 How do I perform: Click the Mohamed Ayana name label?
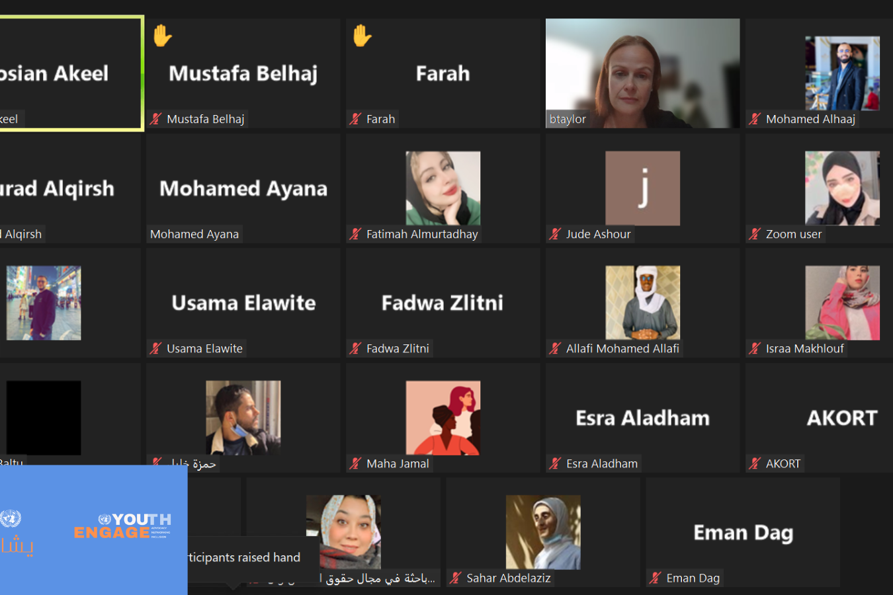[194, 234]
